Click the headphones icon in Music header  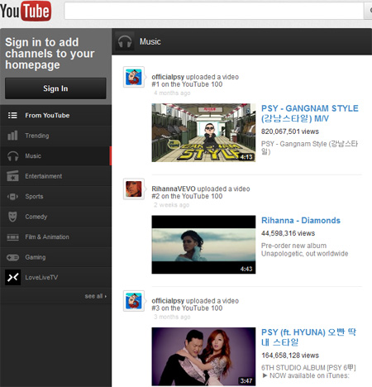(125, 41)
